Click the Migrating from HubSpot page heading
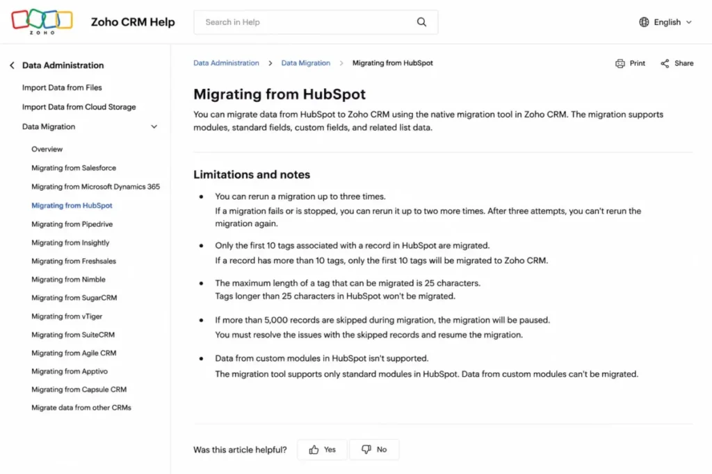Screen dimensions: 712x474 (280, 94)
